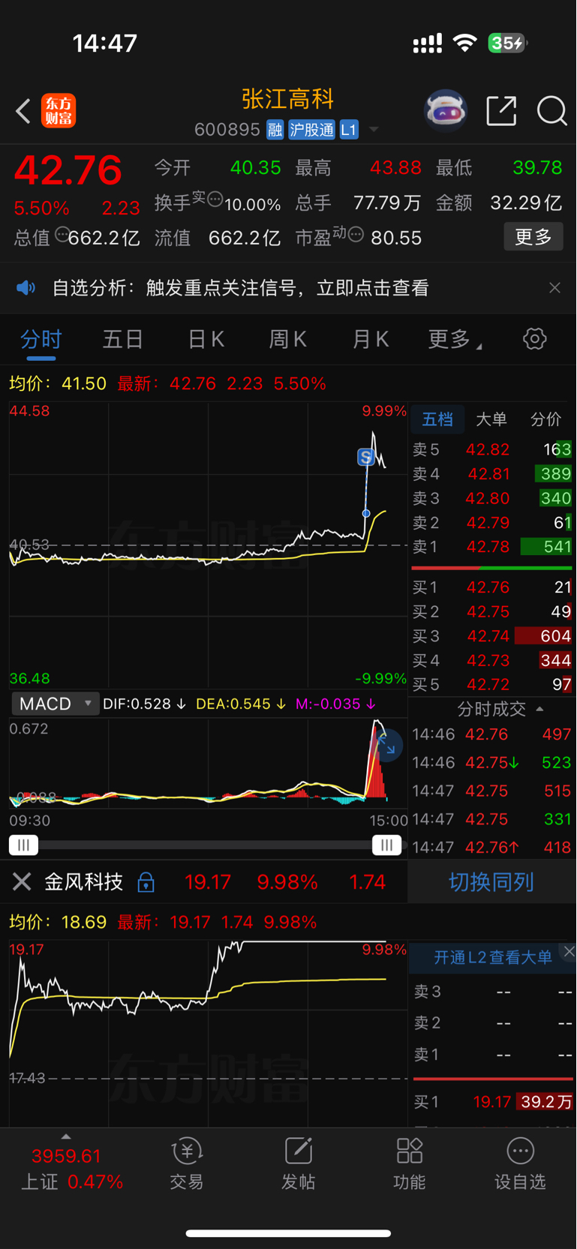The height and width of the screenshot is (1249, 577).
Task: Dismiss the 自选分析 notice banner
Action: tap(554, 288)
